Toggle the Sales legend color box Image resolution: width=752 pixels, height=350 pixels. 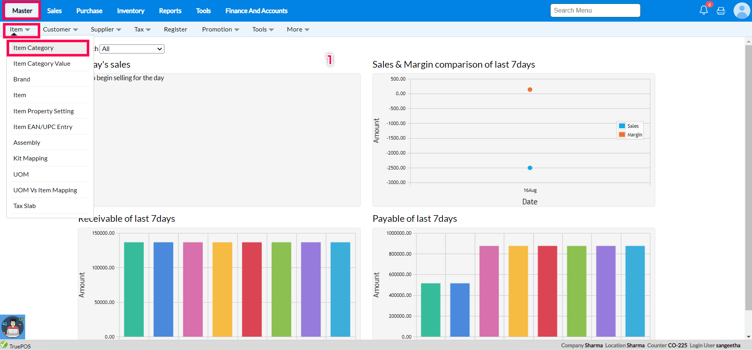click(622, 126)
